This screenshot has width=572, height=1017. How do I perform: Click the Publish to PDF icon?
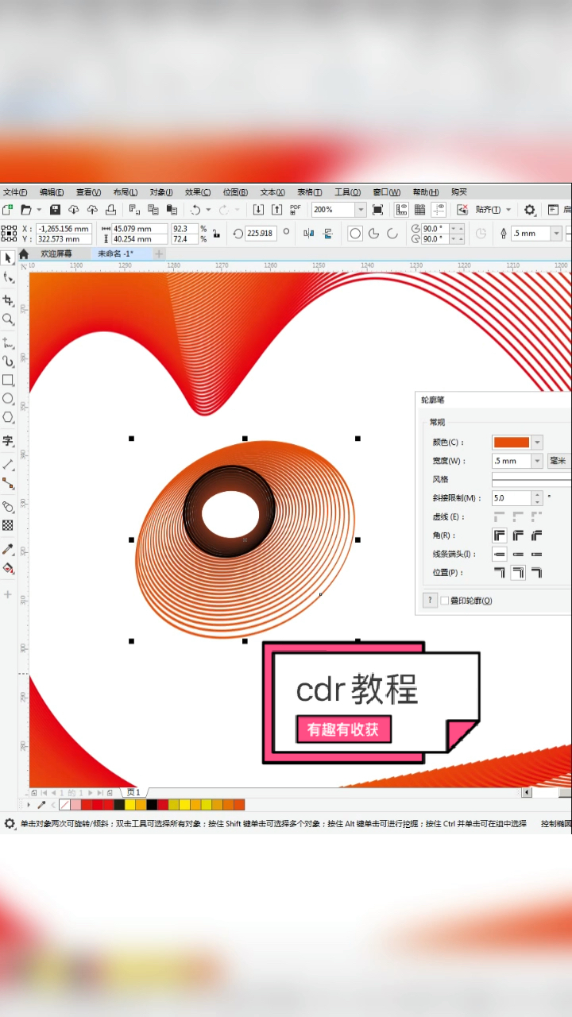coord(296,210)
